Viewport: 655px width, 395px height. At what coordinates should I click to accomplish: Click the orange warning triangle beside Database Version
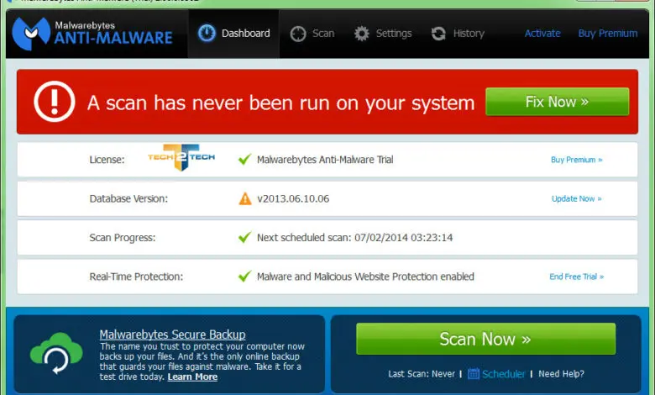(245, 198)
